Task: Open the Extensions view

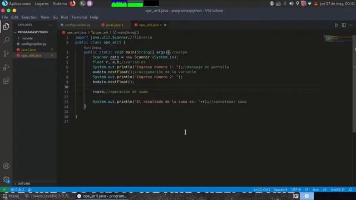Action: (x=6, y=81)
